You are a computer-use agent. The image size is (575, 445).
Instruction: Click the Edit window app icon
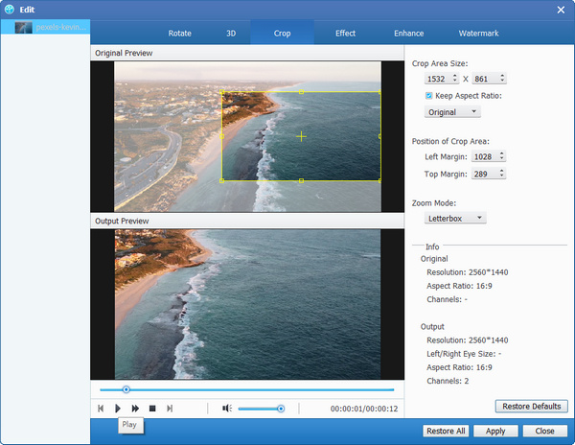pos(9,9)
